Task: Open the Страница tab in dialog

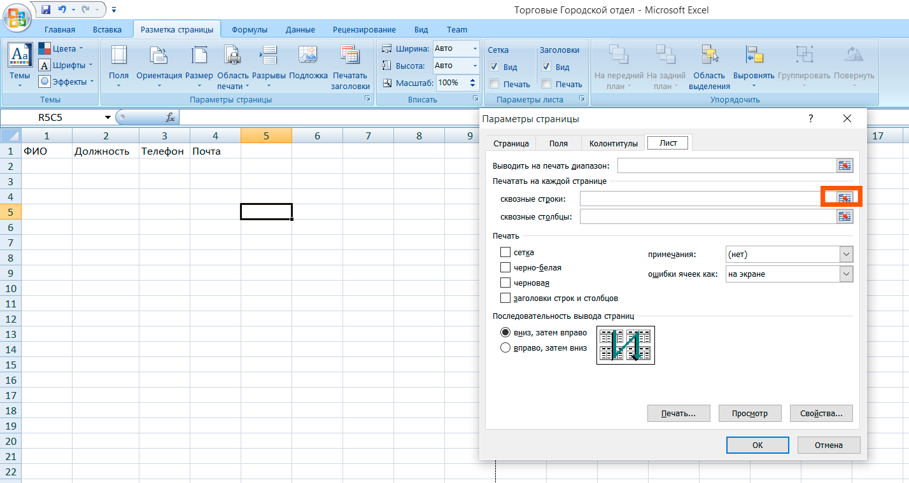Action: coord(511,144)
